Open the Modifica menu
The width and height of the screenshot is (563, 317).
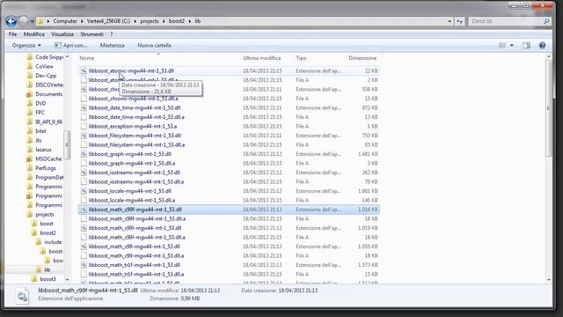coord(34,34)
